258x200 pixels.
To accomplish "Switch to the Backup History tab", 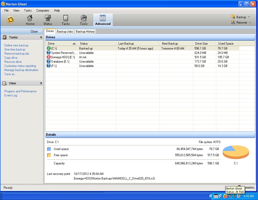I will click(85, 32).
